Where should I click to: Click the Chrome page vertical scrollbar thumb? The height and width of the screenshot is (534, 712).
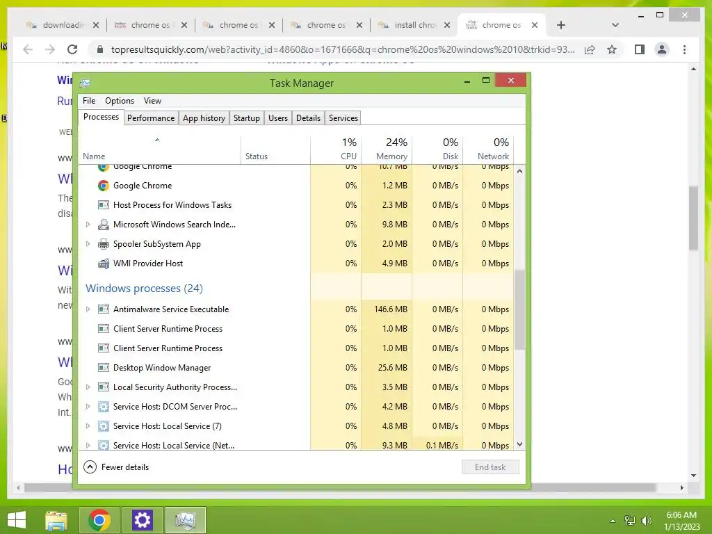(x=693, y=218)
